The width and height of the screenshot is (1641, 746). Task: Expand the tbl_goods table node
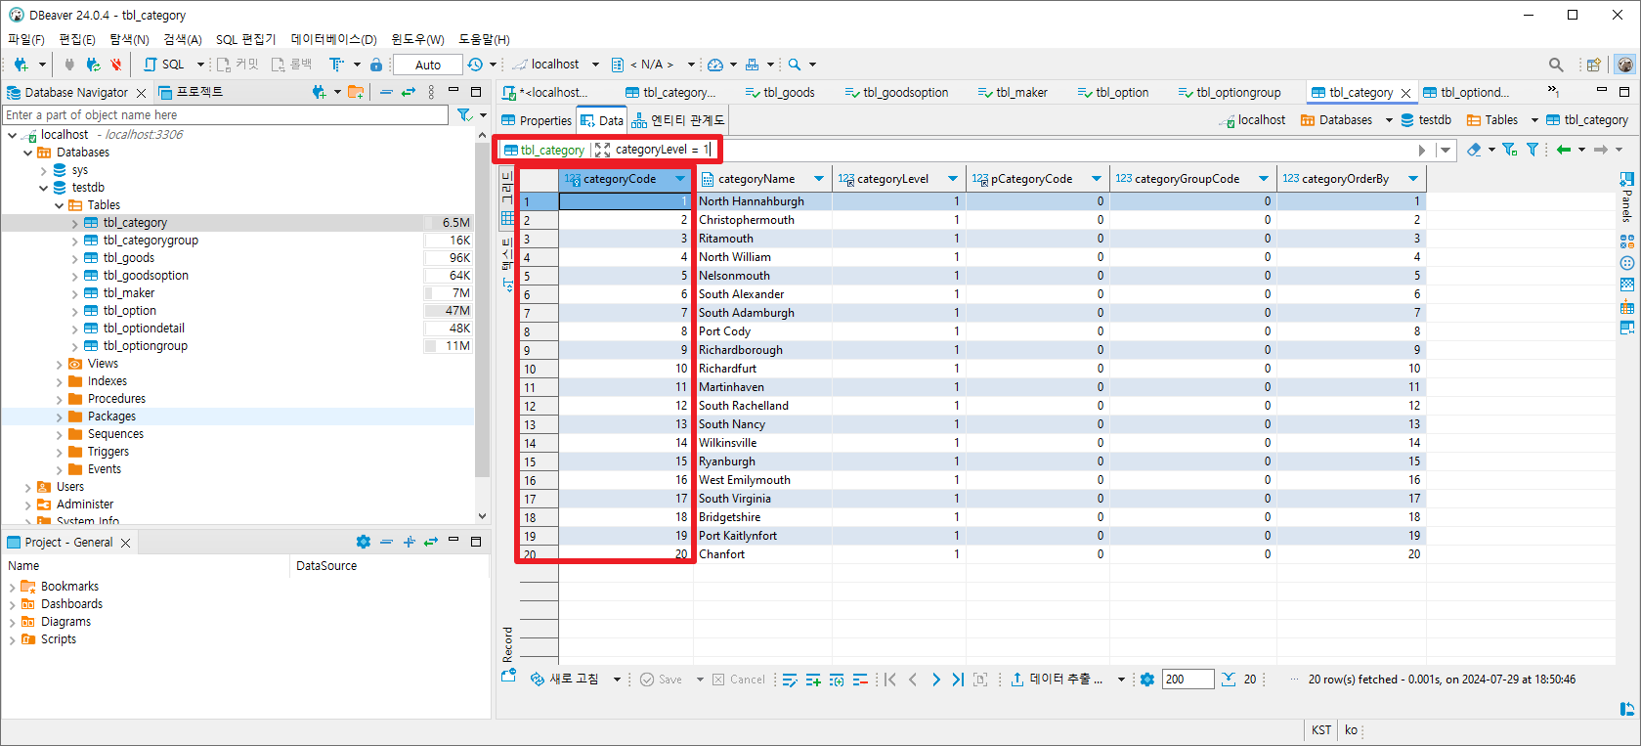pos(75,258)
